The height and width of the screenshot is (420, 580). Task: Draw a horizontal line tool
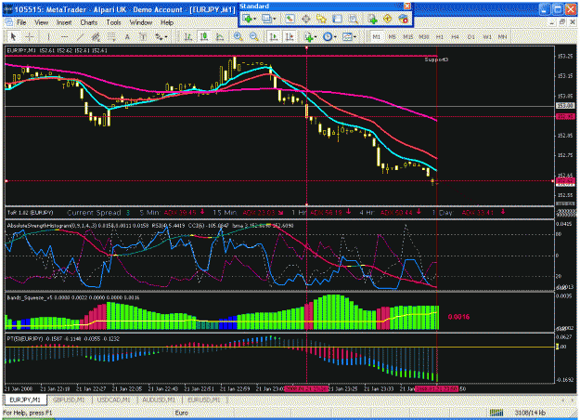pyautogui.click(x=64, y=36)
